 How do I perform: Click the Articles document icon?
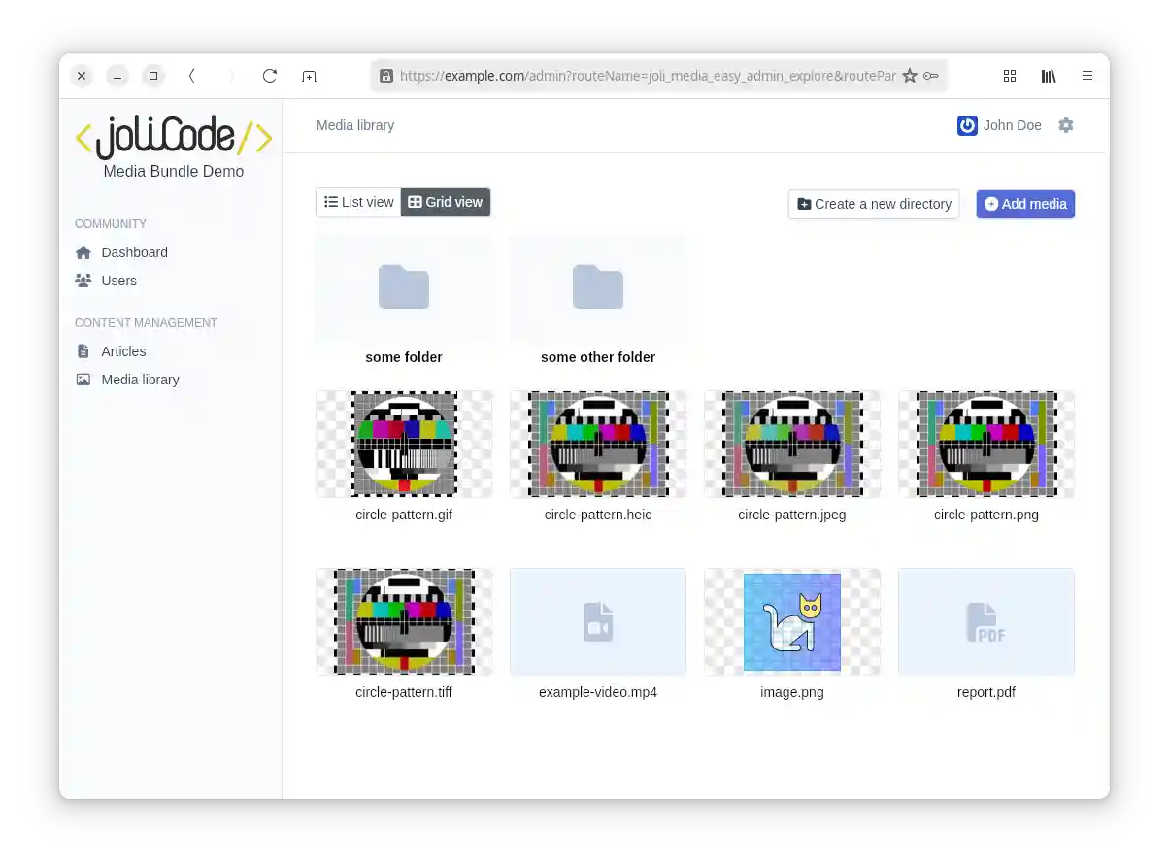[x=83, y=351]
